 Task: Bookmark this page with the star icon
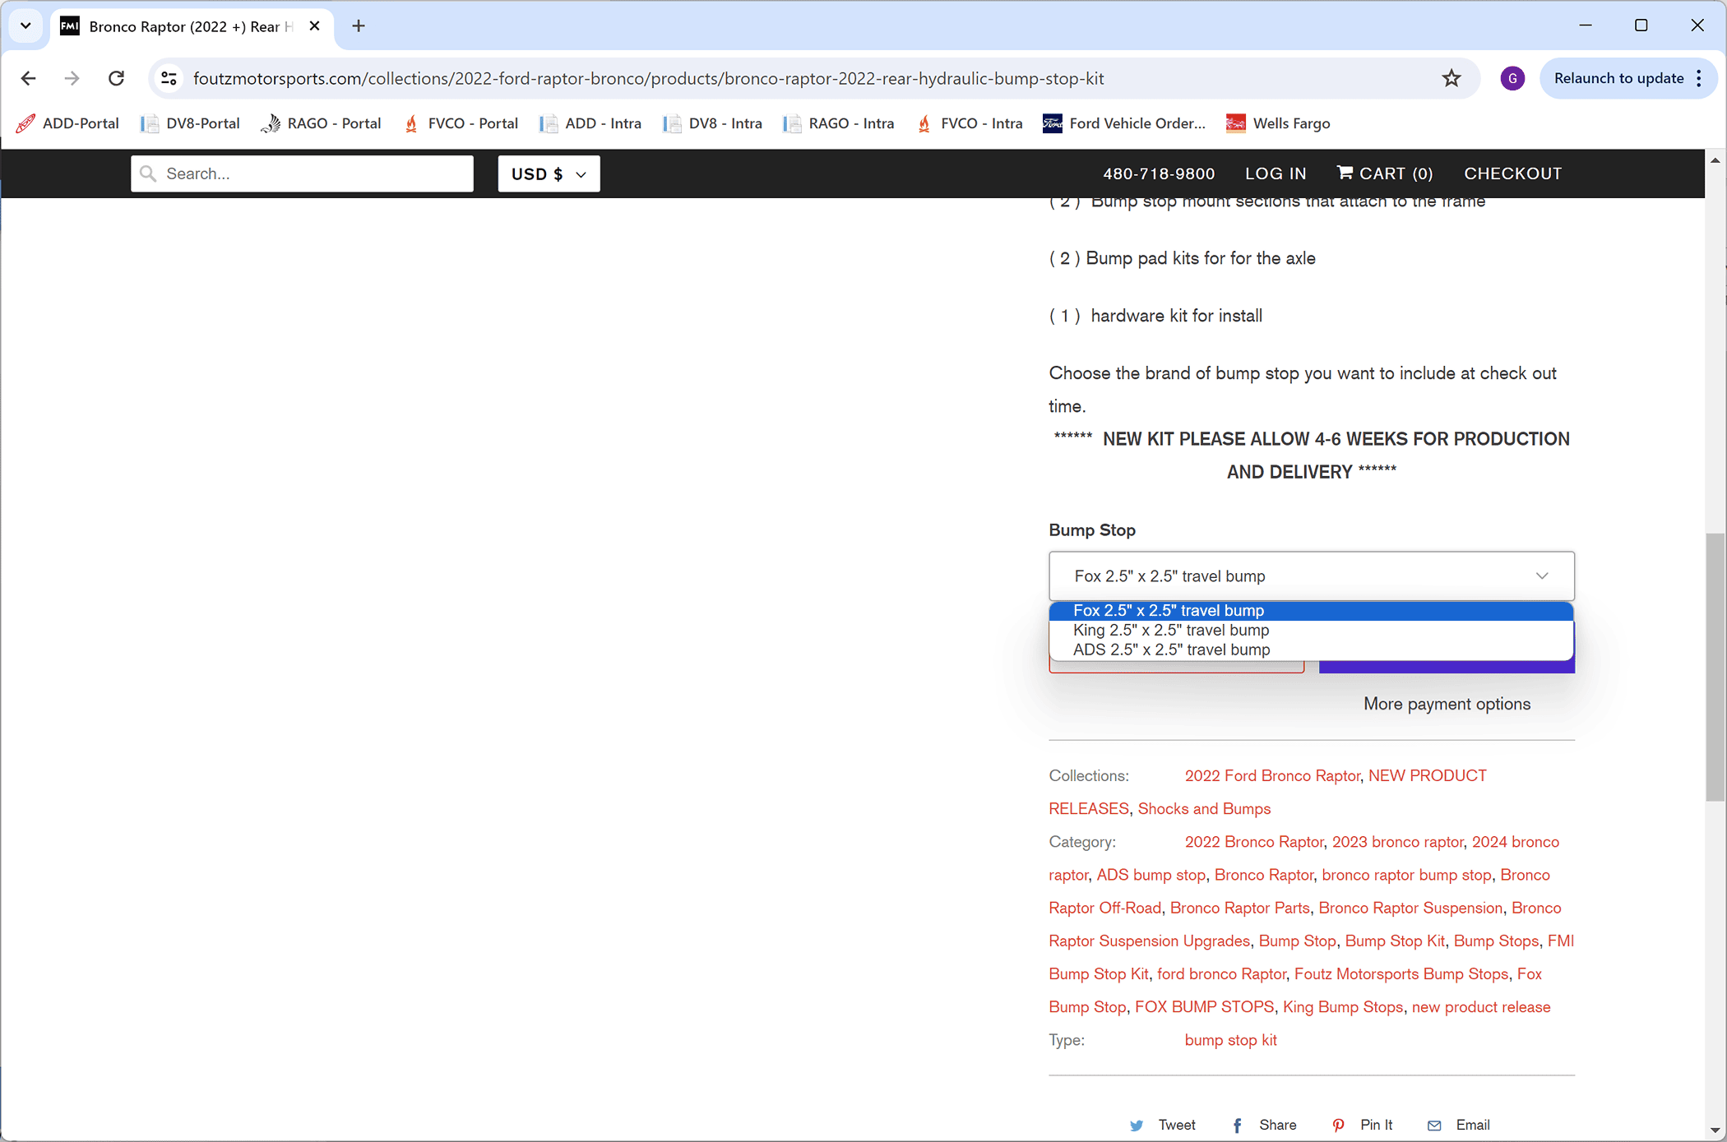1452,78
